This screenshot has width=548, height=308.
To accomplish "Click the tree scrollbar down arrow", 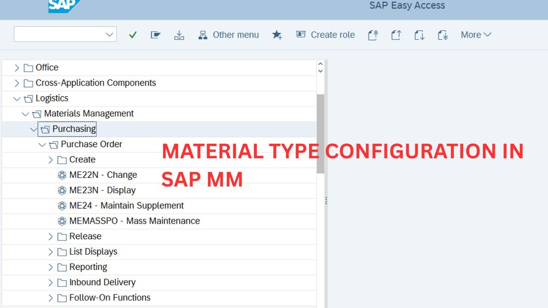I will 320,71.
